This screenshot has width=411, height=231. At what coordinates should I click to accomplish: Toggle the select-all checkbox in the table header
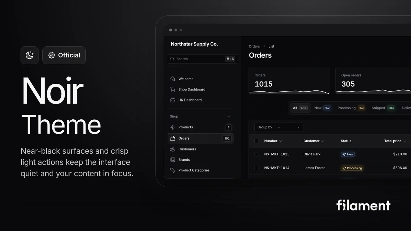click(257, 141)
